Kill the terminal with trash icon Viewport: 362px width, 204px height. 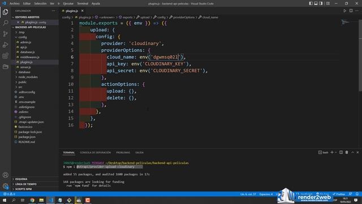[x=347, y=152]
